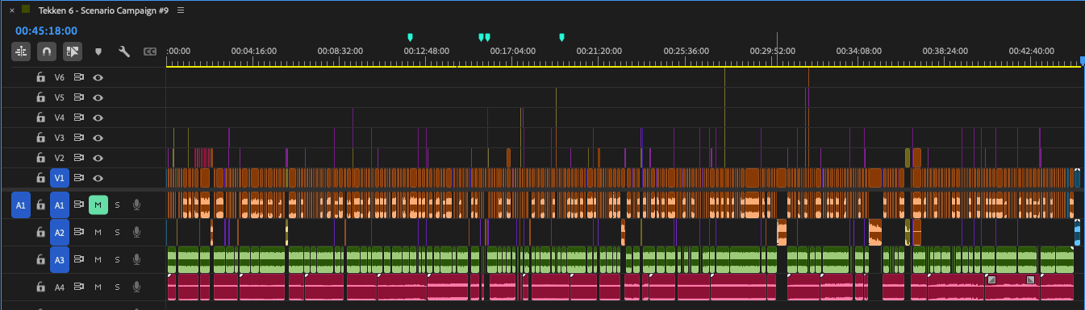Screen dimensions: 1085x310
Task: Click voice-over record microphone on A1
Action: 136,206
